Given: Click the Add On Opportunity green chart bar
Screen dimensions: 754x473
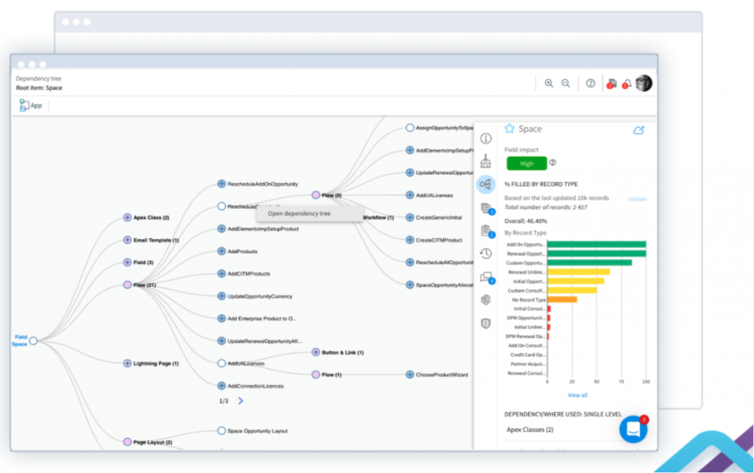Looking at the screenshot, I should (596, 244).
